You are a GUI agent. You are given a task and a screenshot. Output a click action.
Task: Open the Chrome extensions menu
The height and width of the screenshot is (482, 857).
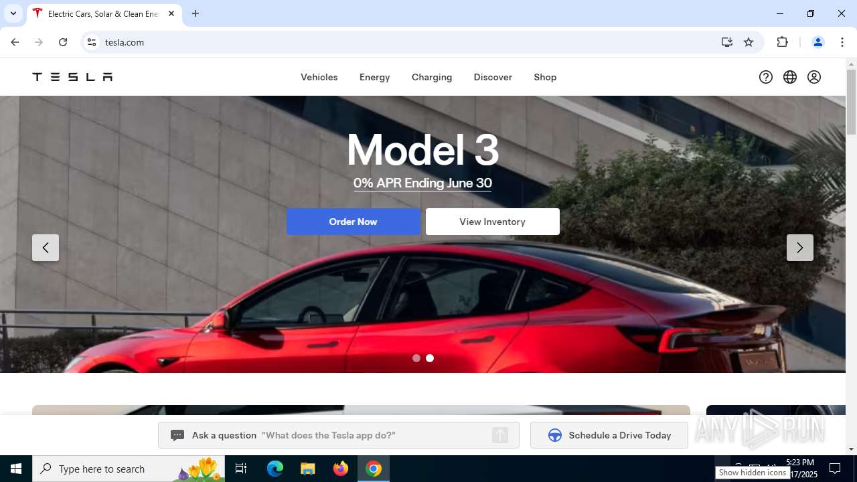pos(782,42)
